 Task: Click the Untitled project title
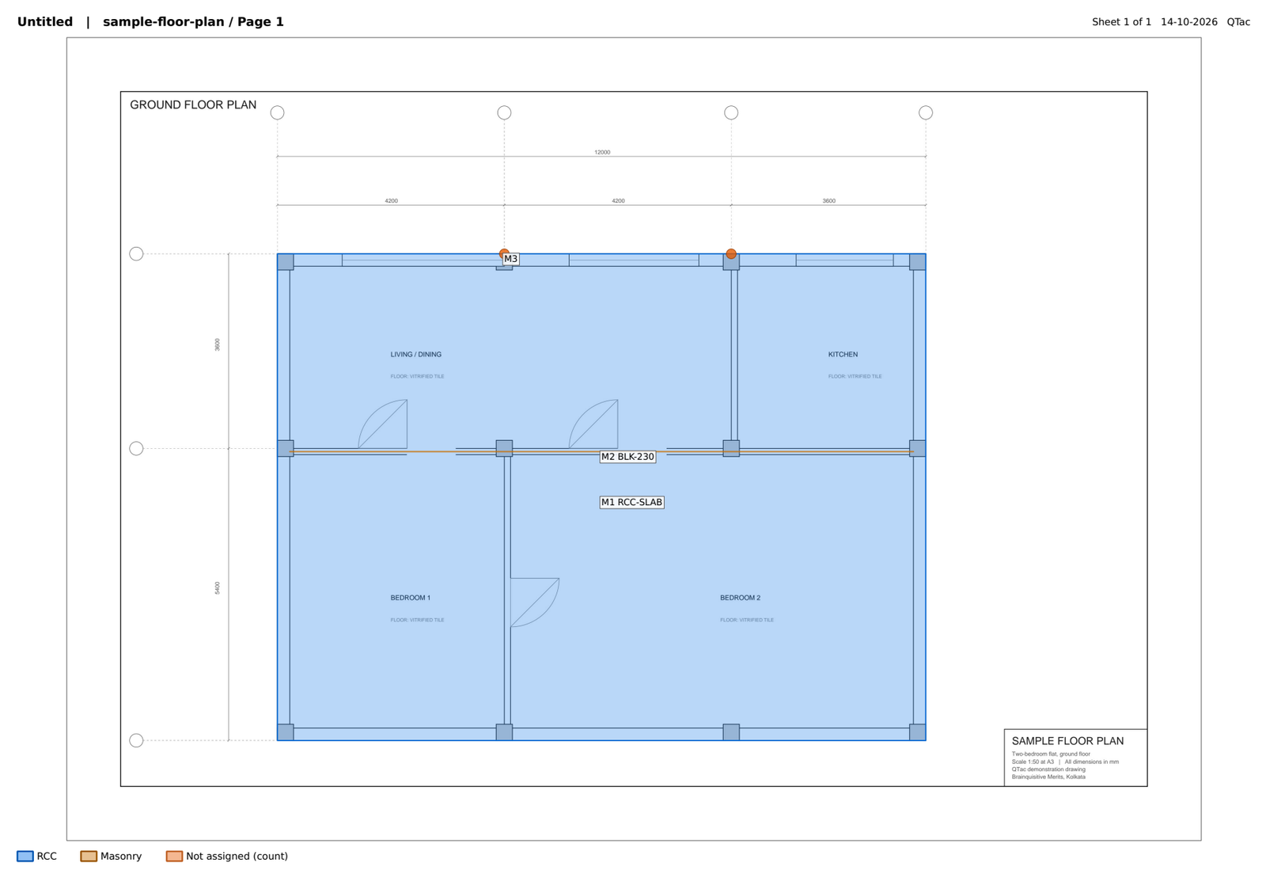[x=45, y=22]
